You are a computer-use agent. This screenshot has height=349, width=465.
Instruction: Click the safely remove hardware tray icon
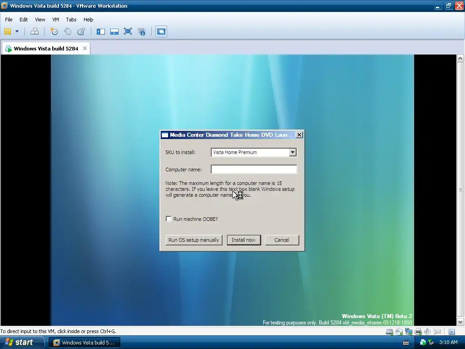tap(431, 343)
